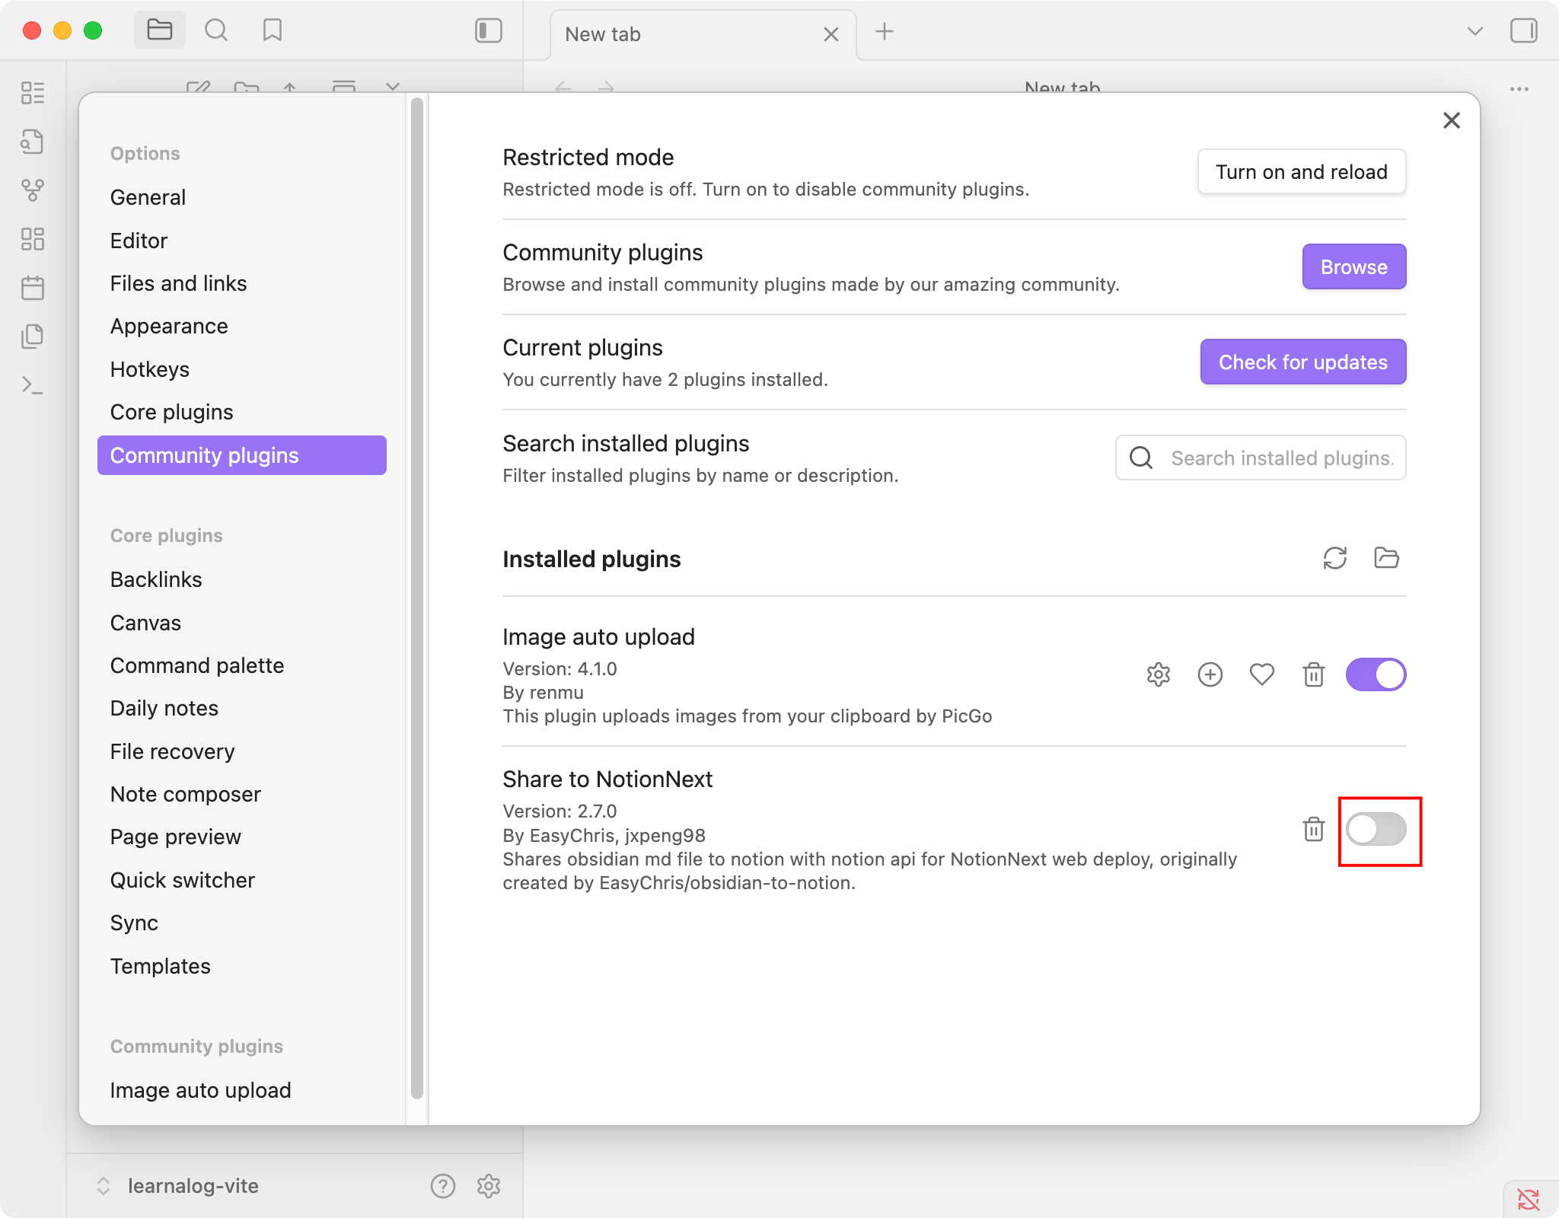Screen dimensions: 1559x1218
Task: Click the heart donate icon for Image auto upload
Action: coord(1261,674)
